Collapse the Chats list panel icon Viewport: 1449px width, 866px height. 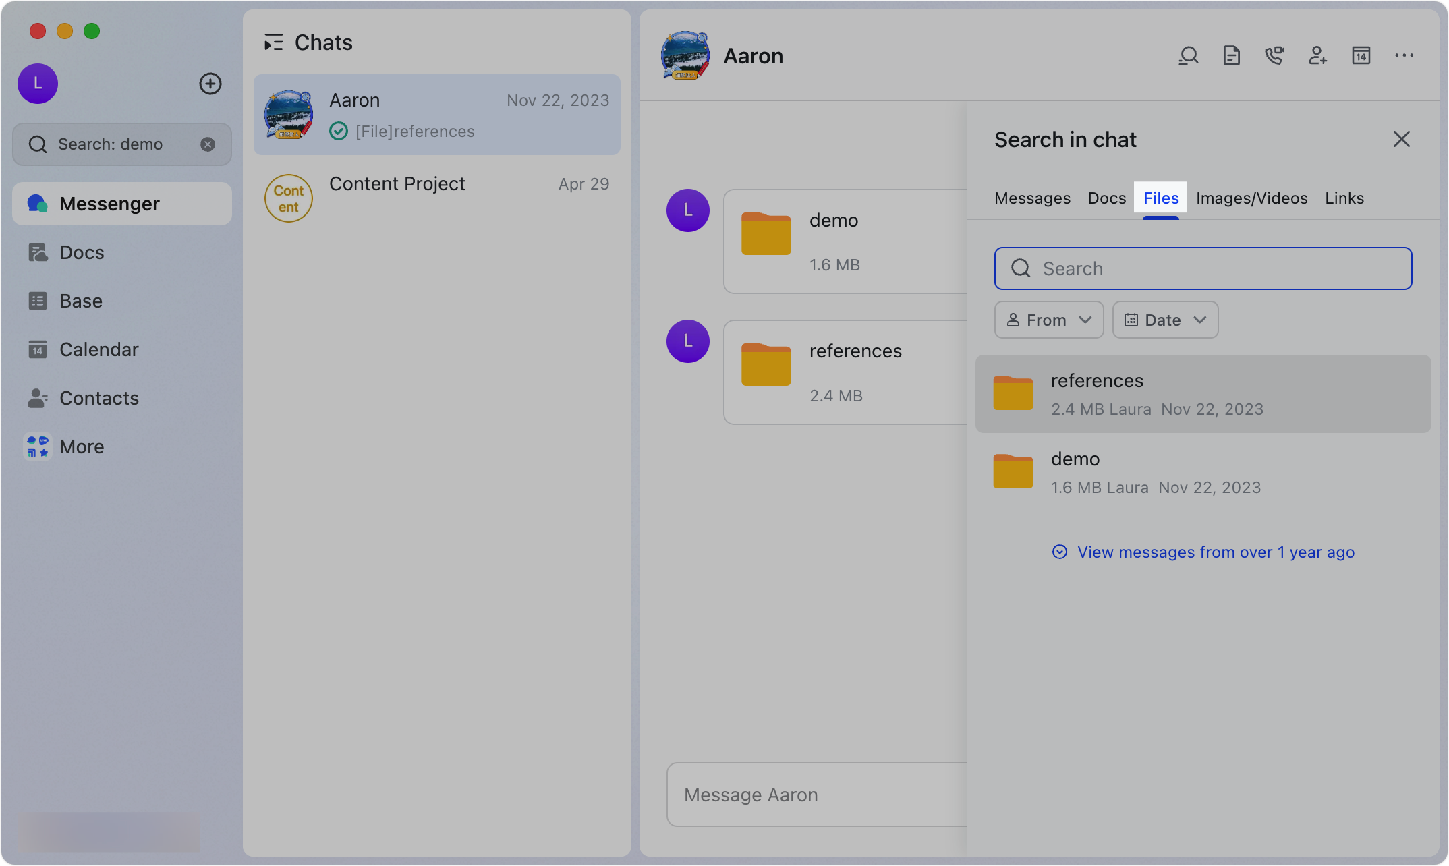(273, 42)
